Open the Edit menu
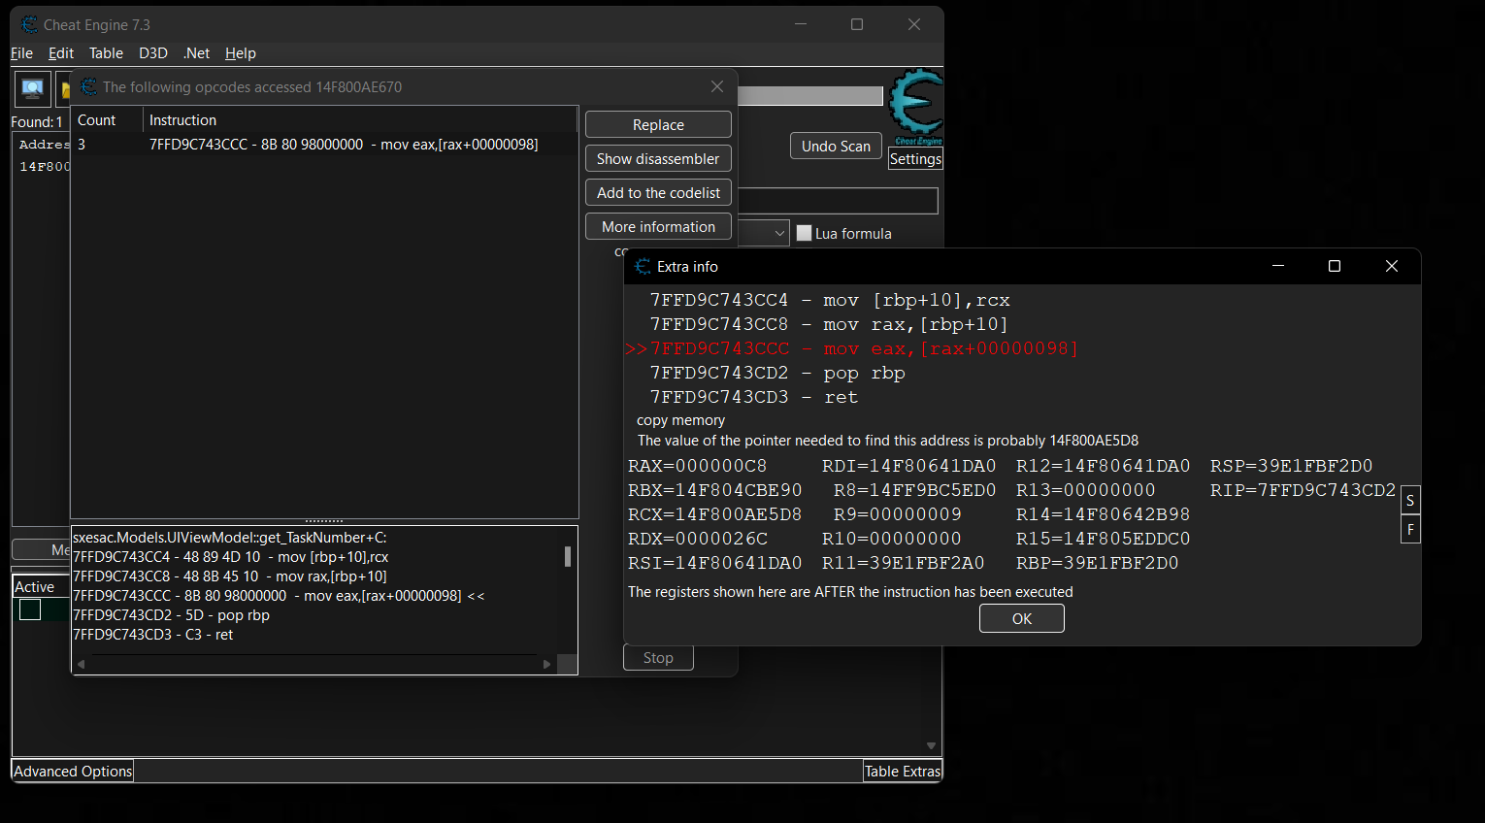The height and width of the screenshot is (823, 1485). tap(61, 53)
